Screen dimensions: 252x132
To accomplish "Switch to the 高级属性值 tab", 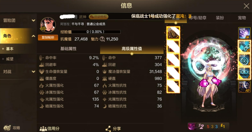I will (x=132, y=49).
